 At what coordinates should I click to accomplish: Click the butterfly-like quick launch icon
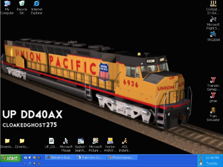[x=26, y=163]
